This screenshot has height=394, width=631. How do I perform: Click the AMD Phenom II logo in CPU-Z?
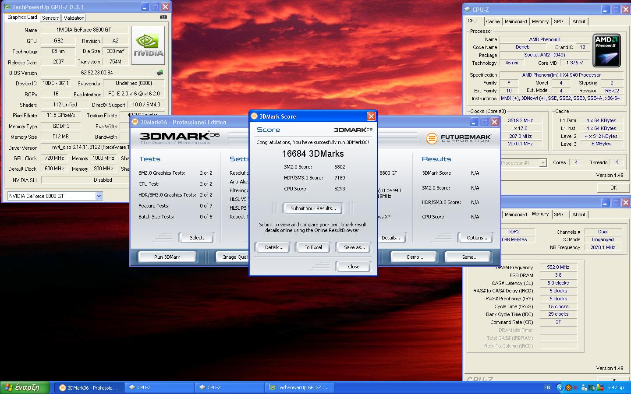(x=606, y=50)
